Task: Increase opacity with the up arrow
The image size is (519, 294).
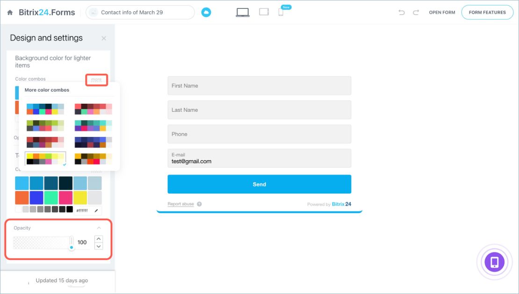Action: tap(99, 239)
